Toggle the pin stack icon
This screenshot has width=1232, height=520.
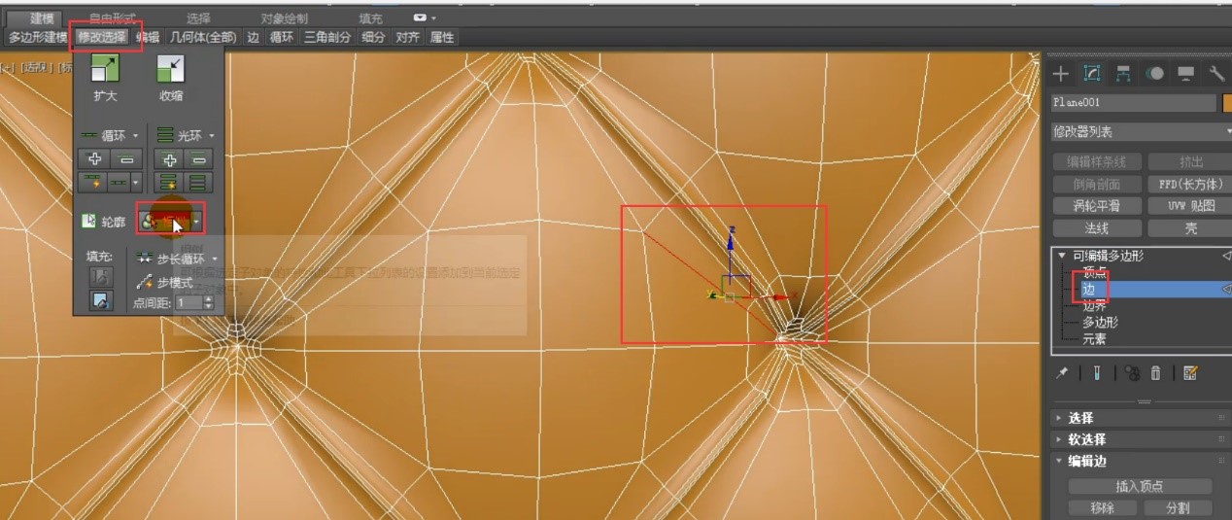[x=1062, y=372]
